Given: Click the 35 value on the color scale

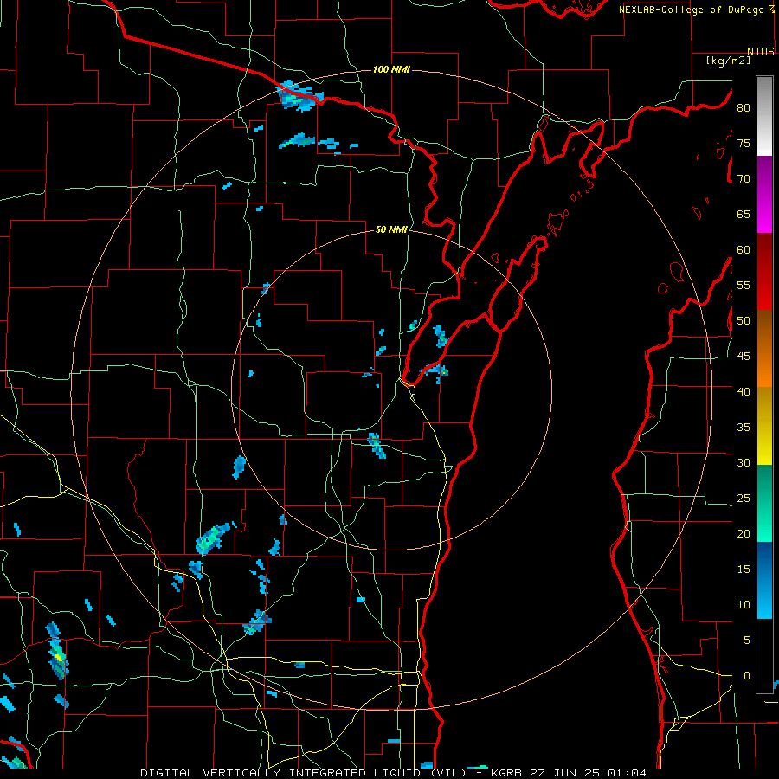Looking at the screenshot, I should [744, 428].
